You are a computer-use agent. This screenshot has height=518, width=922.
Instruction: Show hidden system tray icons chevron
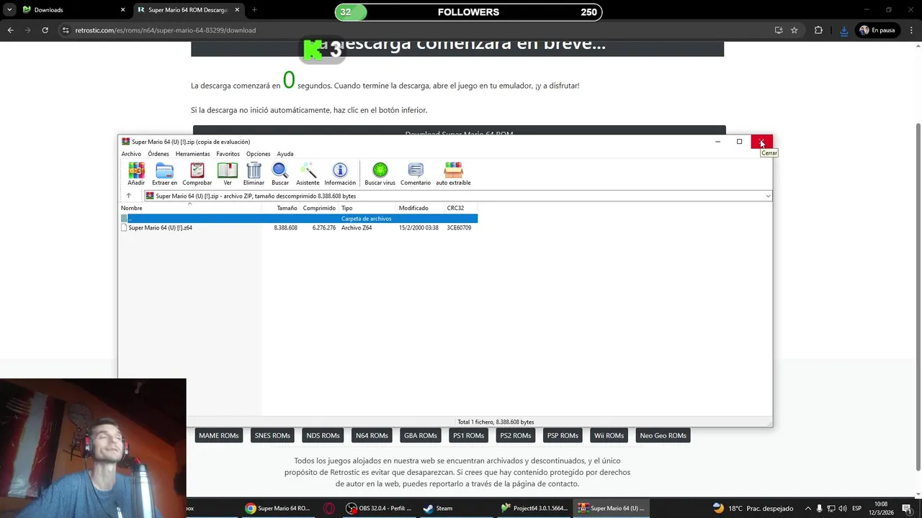click(x=807, y=509)
